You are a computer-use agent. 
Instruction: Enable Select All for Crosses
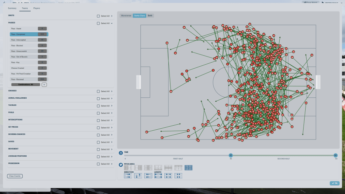coord(98,91)
